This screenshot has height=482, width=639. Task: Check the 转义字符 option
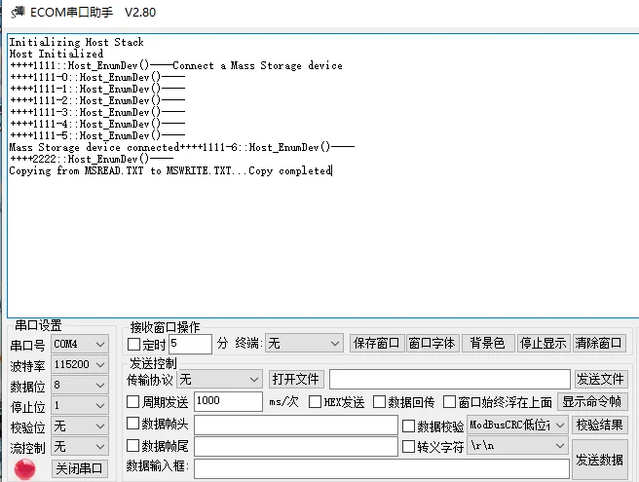coord(408,447)
